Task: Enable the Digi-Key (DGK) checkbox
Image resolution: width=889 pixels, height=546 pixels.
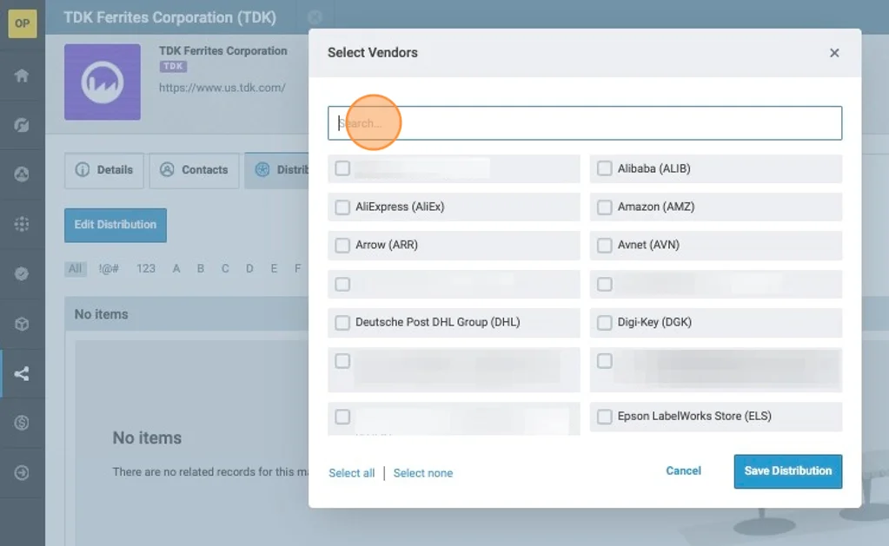Action: (605, 322)
